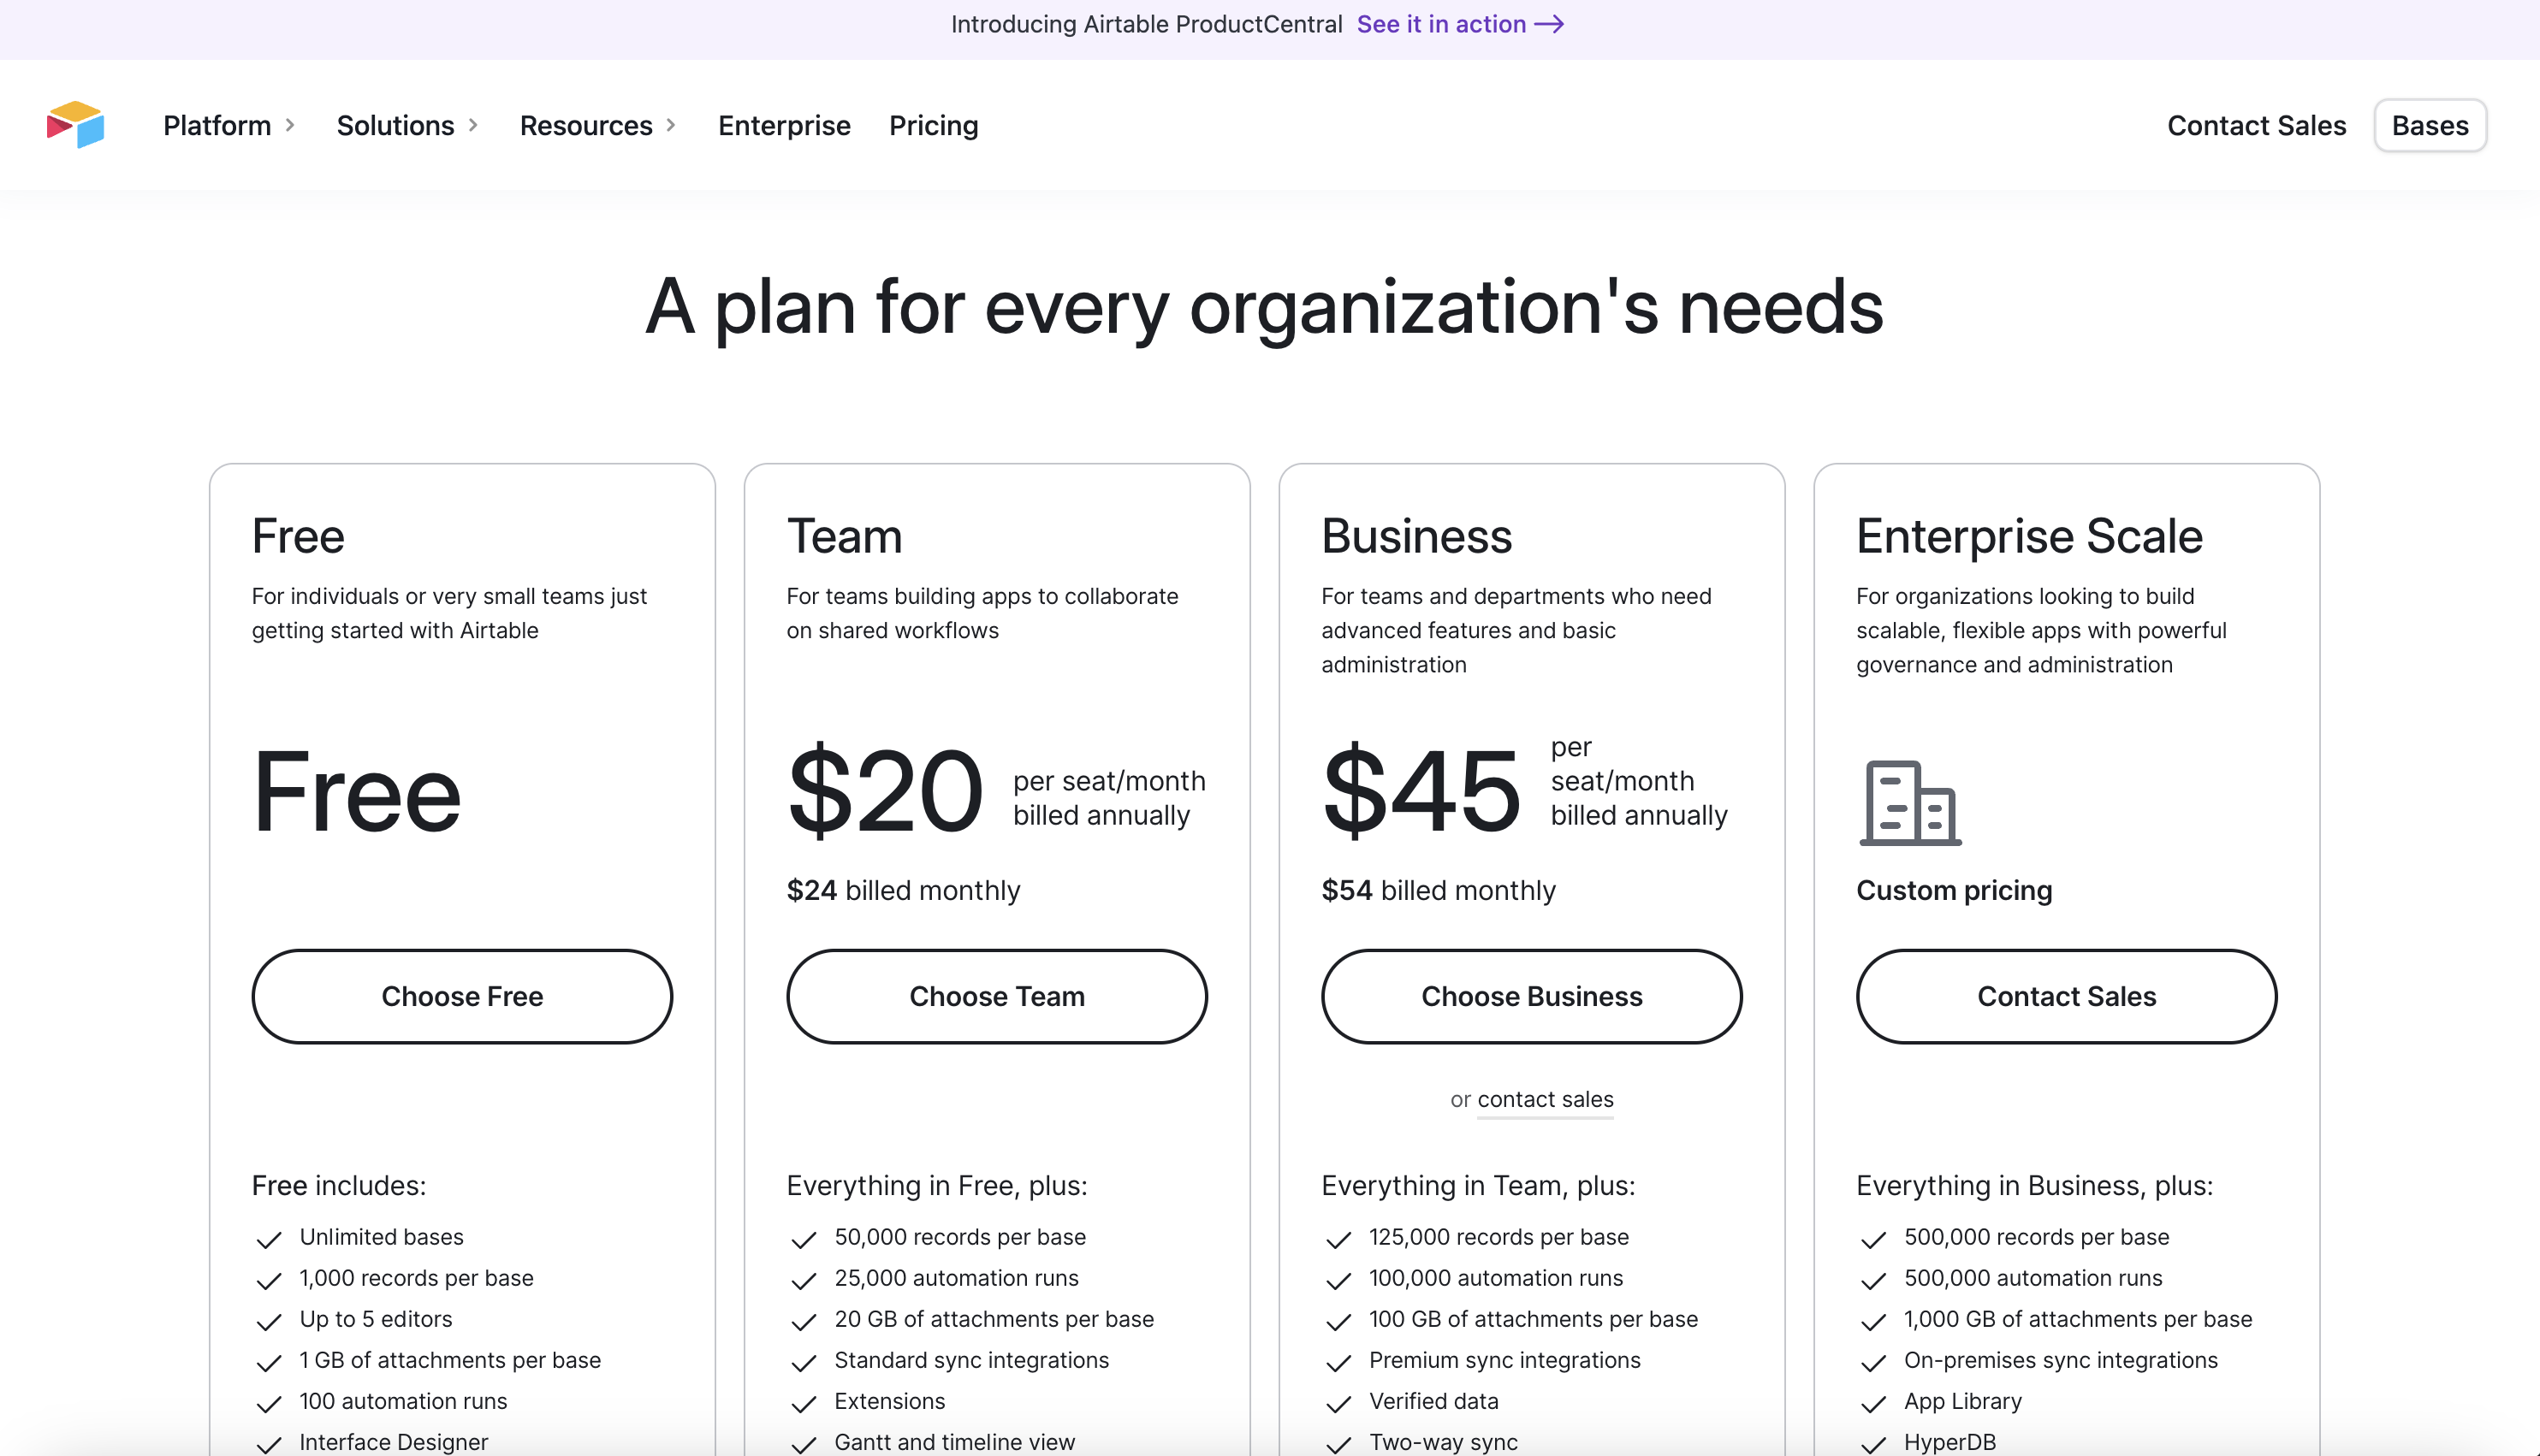Click '1 GB of attachments per base' feature
Viewport: 2540px width, 1456px height.
[x=450, y=1360]
